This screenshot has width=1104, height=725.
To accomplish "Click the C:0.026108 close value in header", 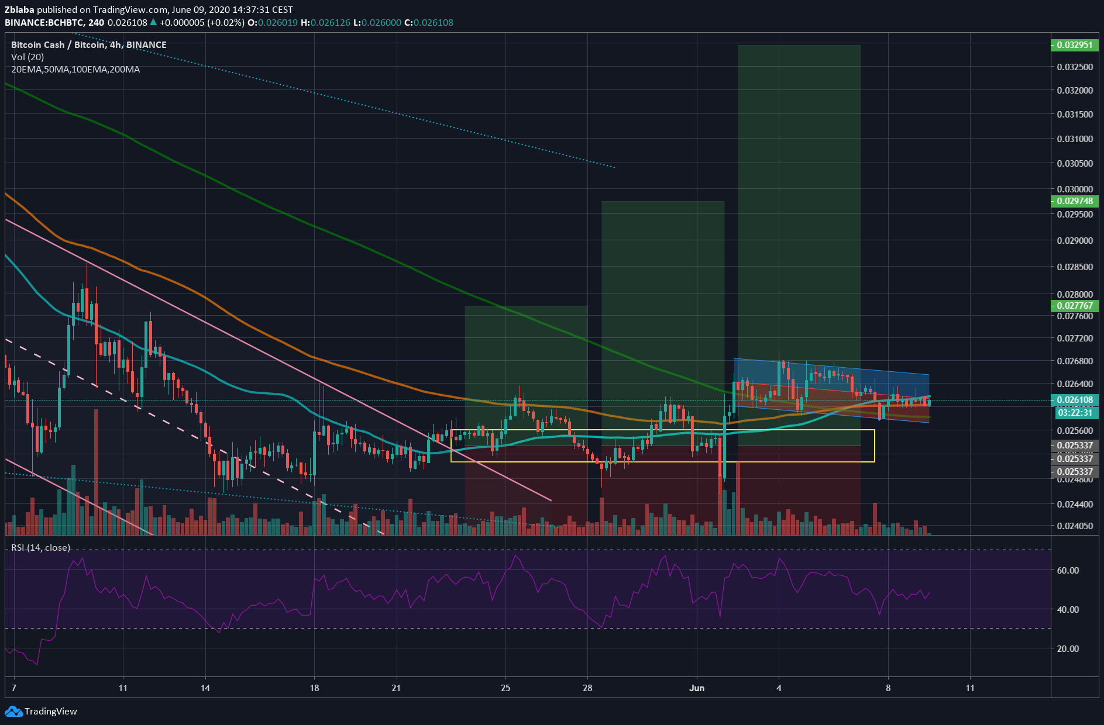I will click(x=429, y=22).
